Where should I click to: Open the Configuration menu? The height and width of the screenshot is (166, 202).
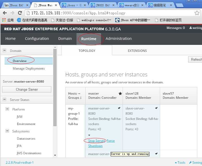[x=37, y=39]
